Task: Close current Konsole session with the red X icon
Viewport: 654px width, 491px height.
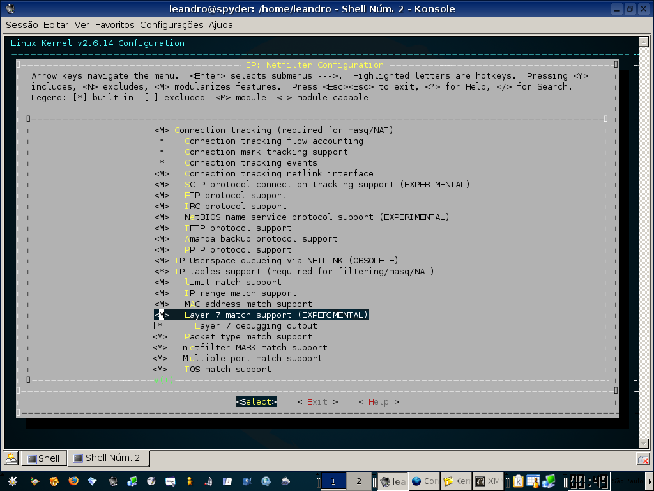Action: pyautogui.click(x=643, y=460)
